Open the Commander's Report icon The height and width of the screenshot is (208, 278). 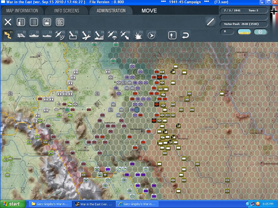coord(21,22)
